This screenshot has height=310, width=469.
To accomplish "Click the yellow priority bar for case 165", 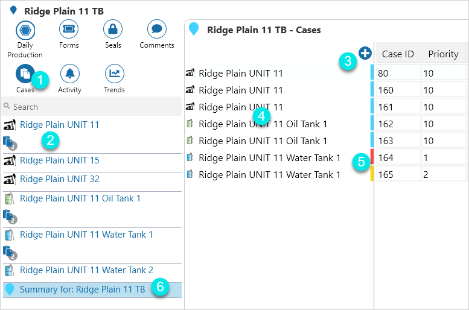I will [372, 174].
